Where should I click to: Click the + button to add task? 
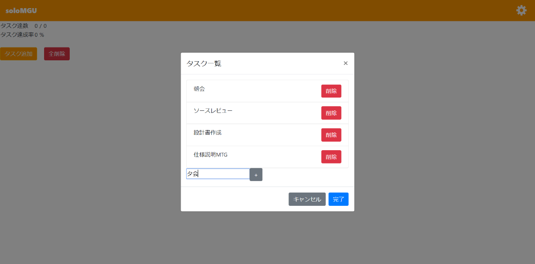pos(256,175)
